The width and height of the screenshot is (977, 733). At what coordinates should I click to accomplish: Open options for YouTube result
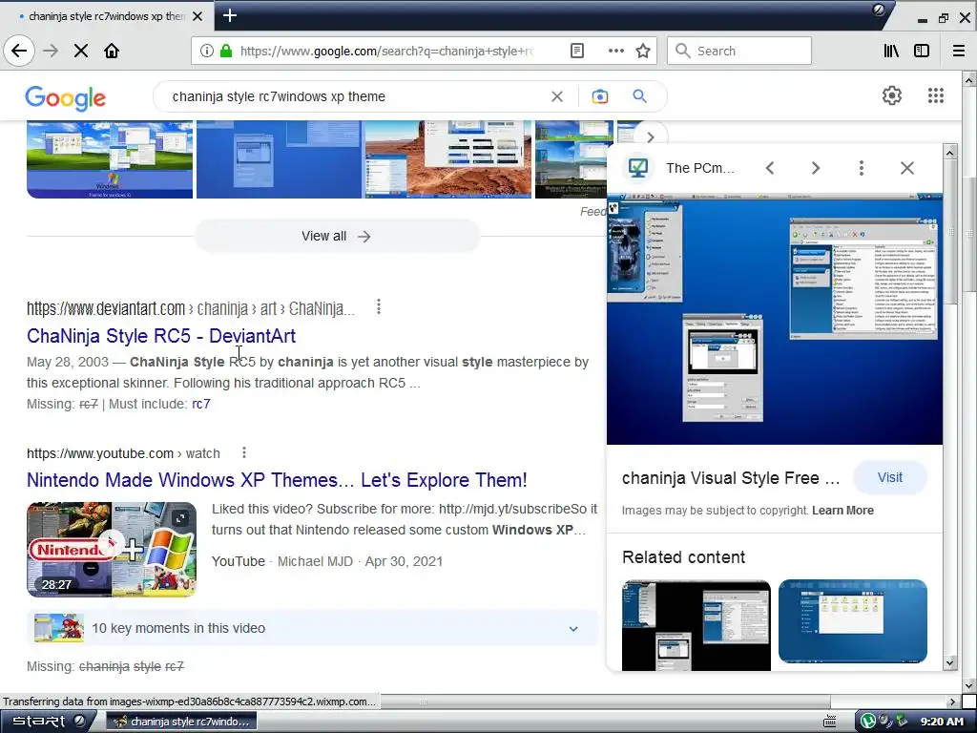pos(243,452)
